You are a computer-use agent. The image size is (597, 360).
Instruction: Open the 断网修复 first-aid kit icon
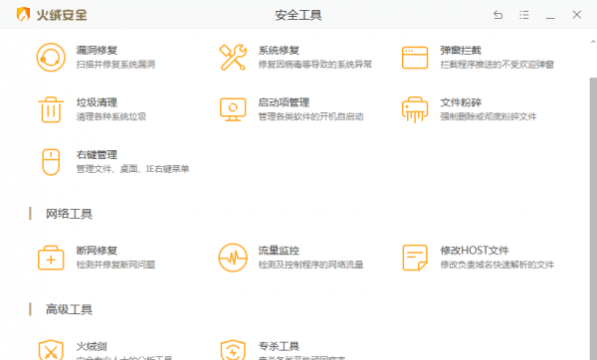[x=51, y=258]
